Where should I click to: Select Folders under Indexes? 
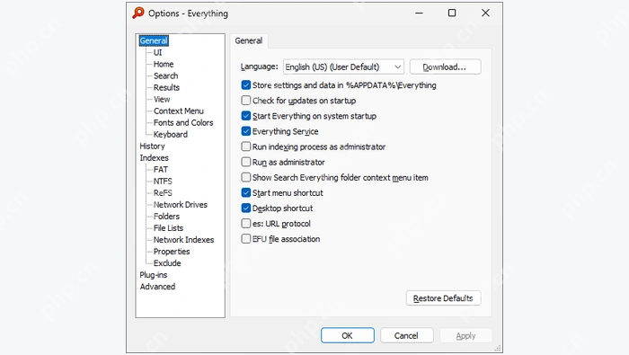(166, 217)
